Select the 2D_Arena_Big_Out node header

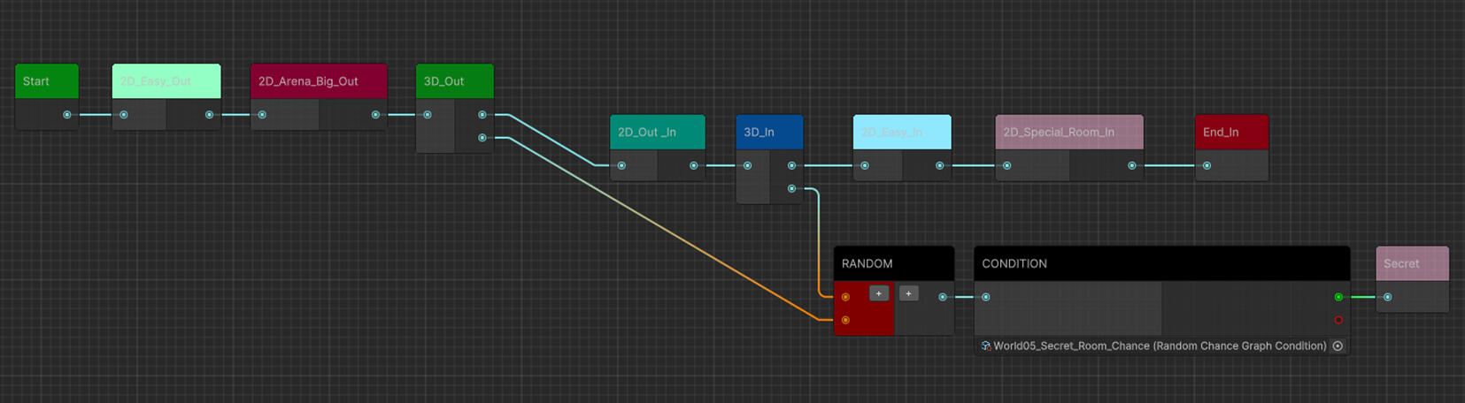(x=319, y=81)
